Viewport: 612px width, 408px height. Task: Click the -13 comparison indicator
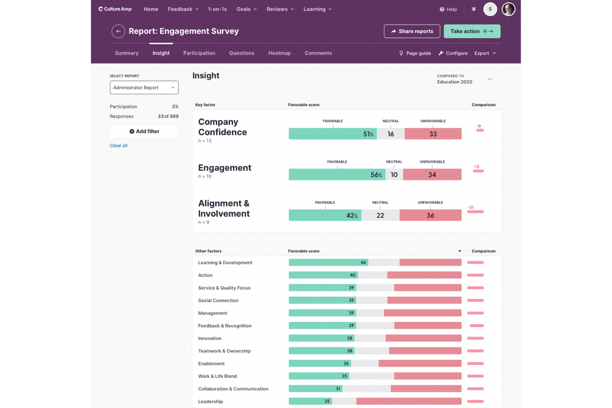click(x=478, y=169)
